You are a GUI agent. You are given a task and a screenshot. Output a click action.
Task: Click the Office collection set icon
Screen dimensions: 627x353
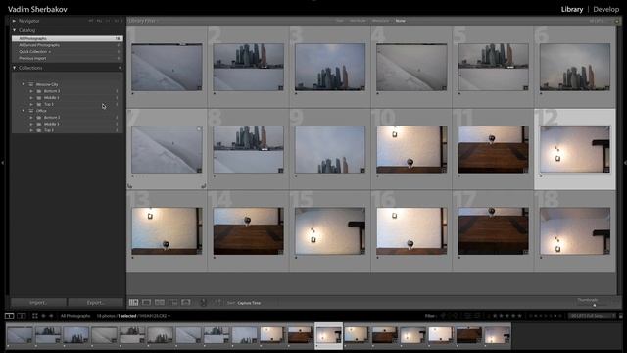pyautogui.click(x=31, y=111)
